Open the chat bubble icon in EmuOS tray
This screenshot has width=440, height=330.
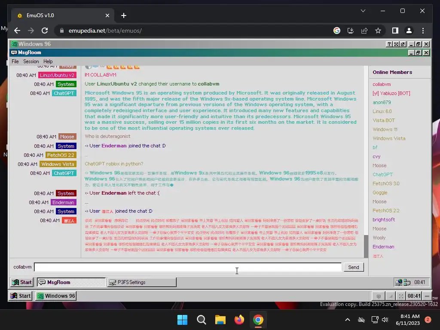[x=379, y=296]
